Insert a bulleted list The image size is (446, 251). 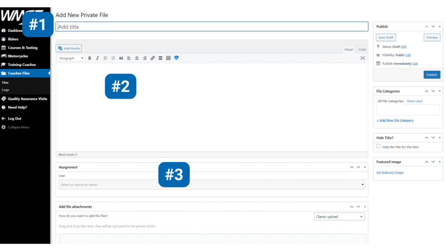[105, 58]
